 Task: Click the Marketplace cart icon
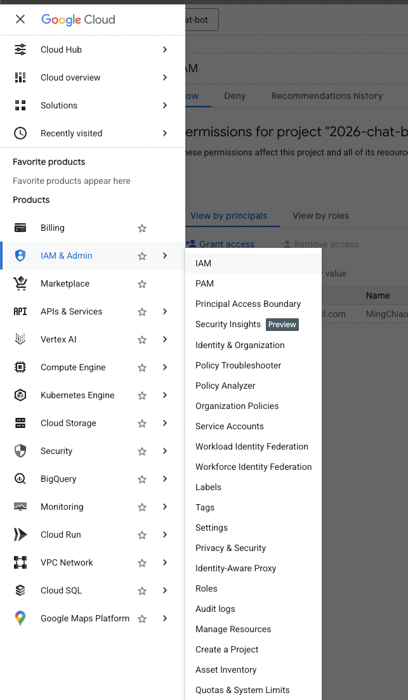[x=20, y=283]
